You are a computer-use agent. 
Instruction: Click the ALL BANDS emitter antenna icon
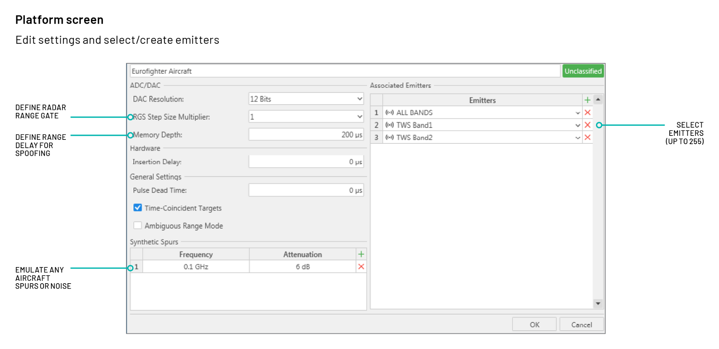click(390, 112)
